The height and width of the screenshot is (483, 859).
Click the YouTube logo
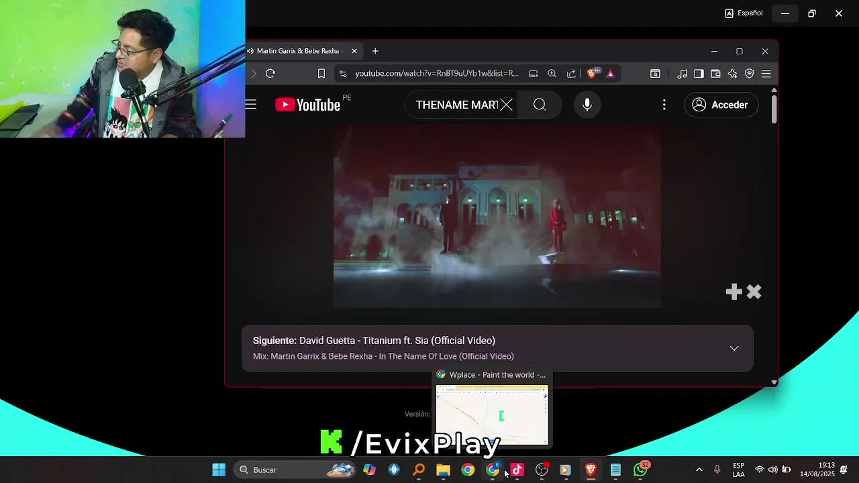(308, 105)
